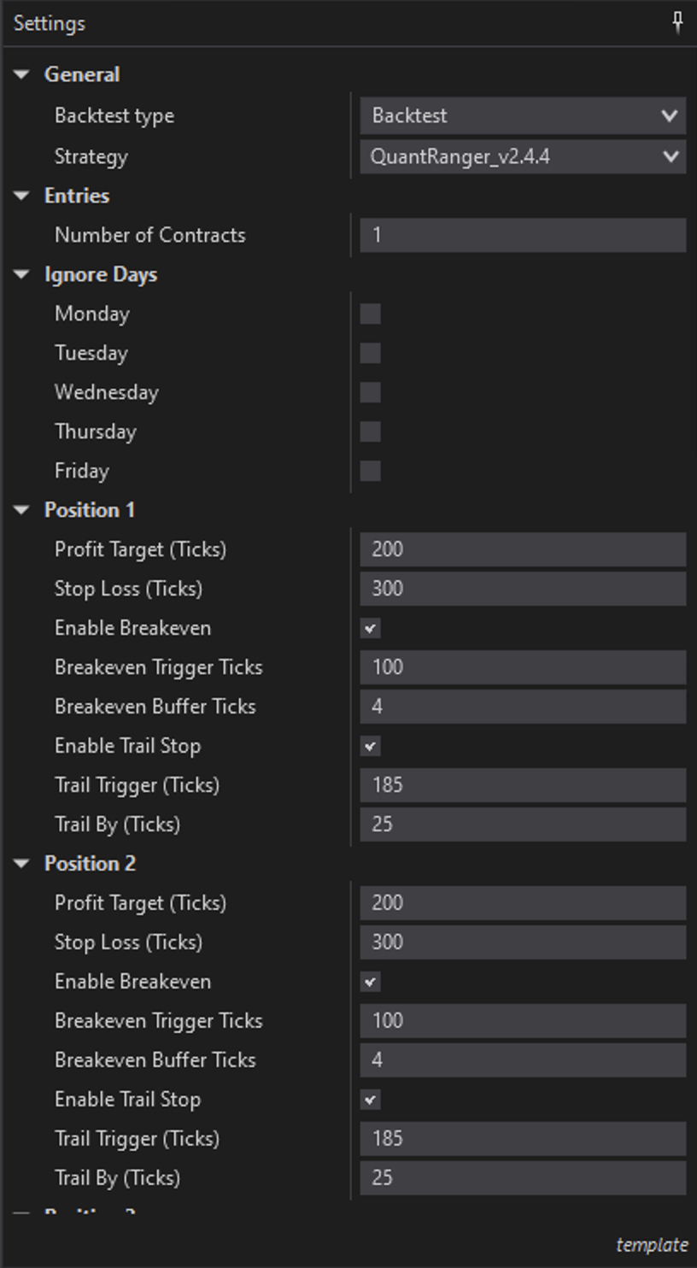
Task: Focus the Number of Contracts field
Action: [x=523, y=235]
